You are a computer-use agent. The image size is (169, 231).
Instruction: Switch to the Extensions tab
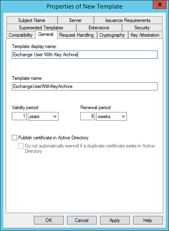click(x=99, y=28)
